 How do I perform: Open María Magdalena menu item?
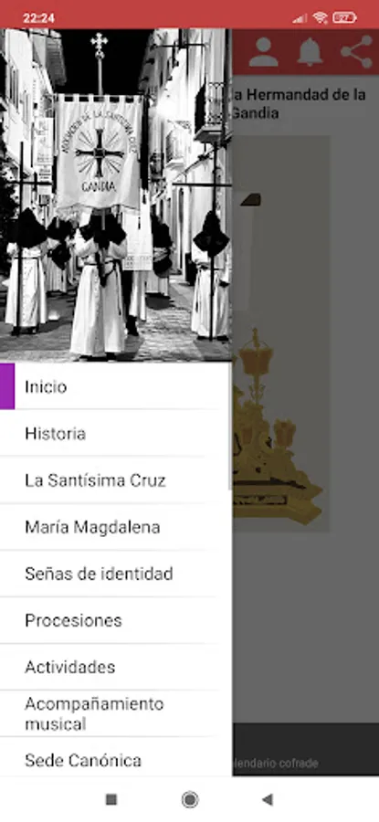pos(116,526)
